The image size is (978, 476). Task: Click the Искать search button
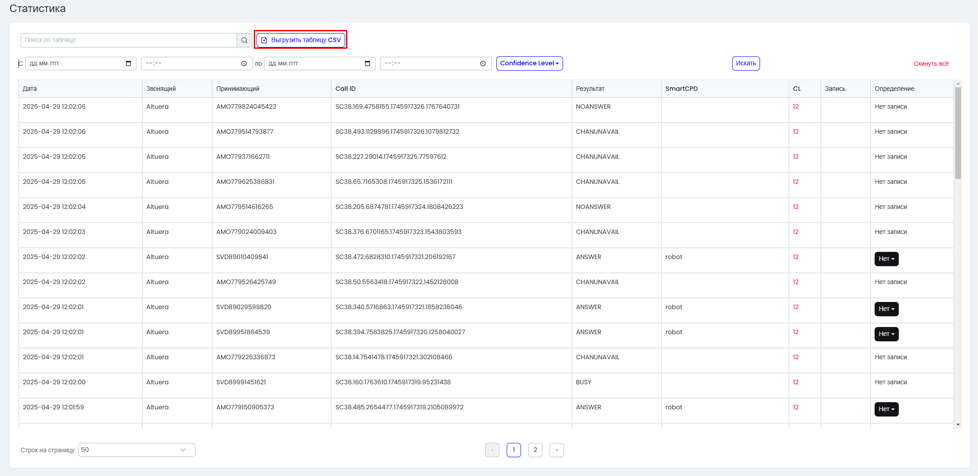[746, 64]
